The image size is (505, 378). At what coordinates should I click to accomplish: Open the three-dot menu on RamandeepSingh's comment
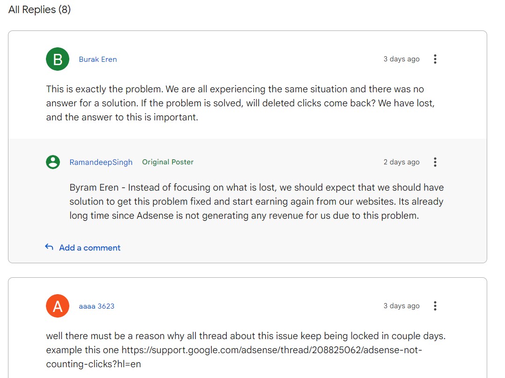pos(435,162)
